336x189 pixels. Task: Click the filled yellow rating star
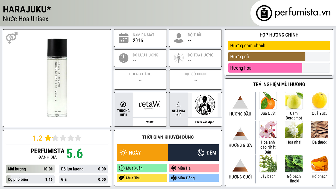(48, 138)
